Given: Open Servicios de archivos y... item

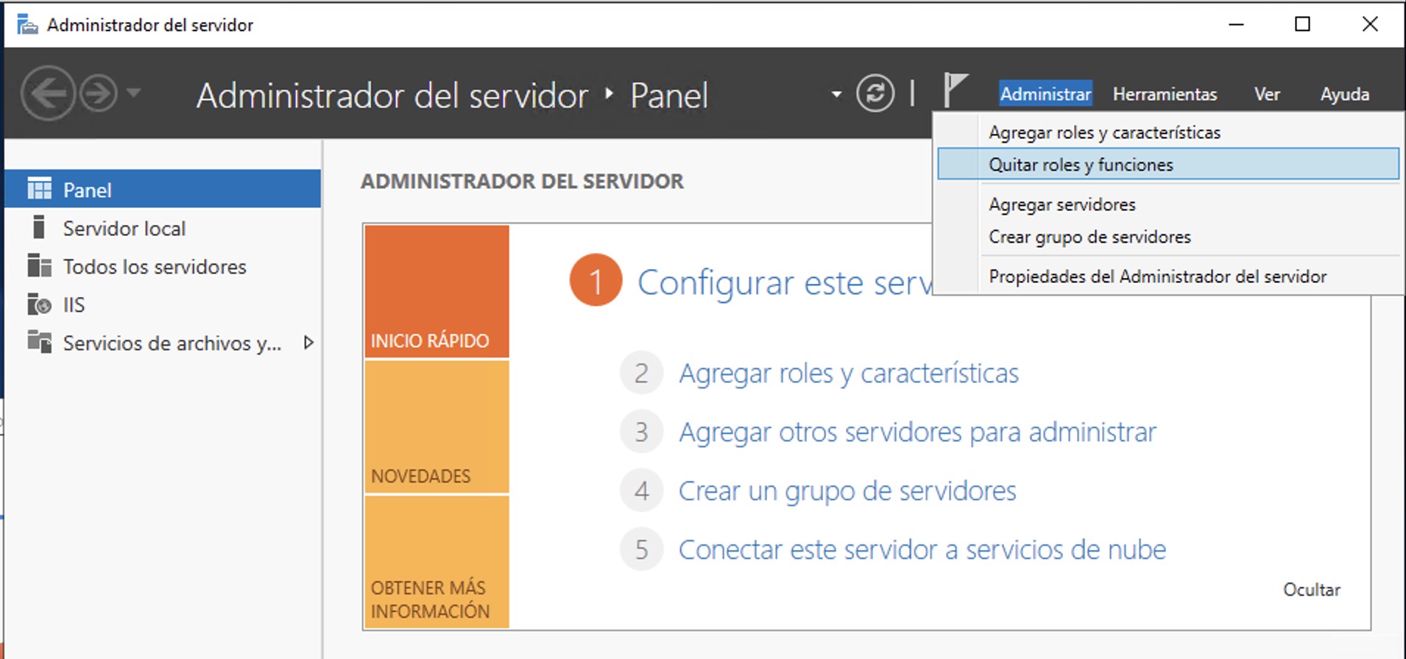Looking at the screenshot, I should pos(172,343).
